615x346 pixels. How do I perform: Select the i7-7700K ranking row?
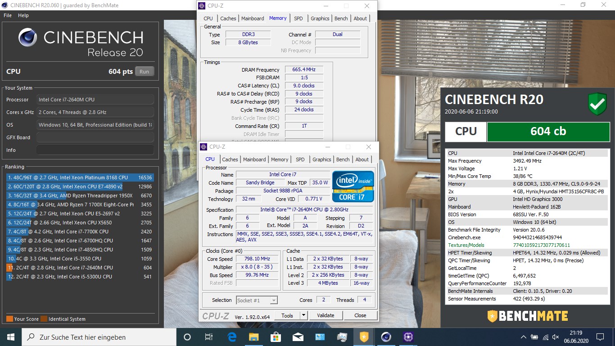tap(80, 232)
